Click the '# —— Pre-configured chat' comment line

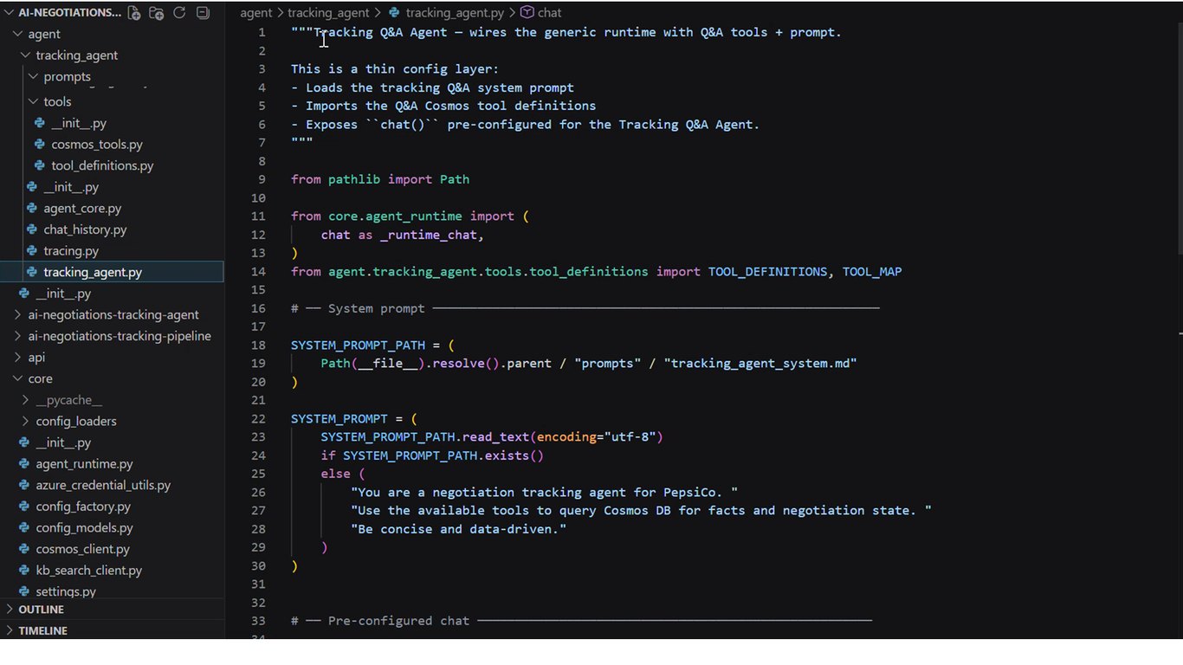click(581, 621)
